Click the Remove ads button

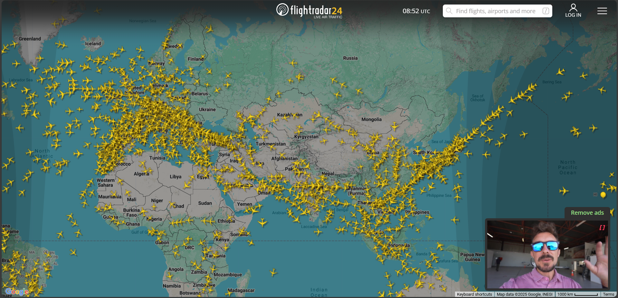pyautogui.click(x=587, y=213)
